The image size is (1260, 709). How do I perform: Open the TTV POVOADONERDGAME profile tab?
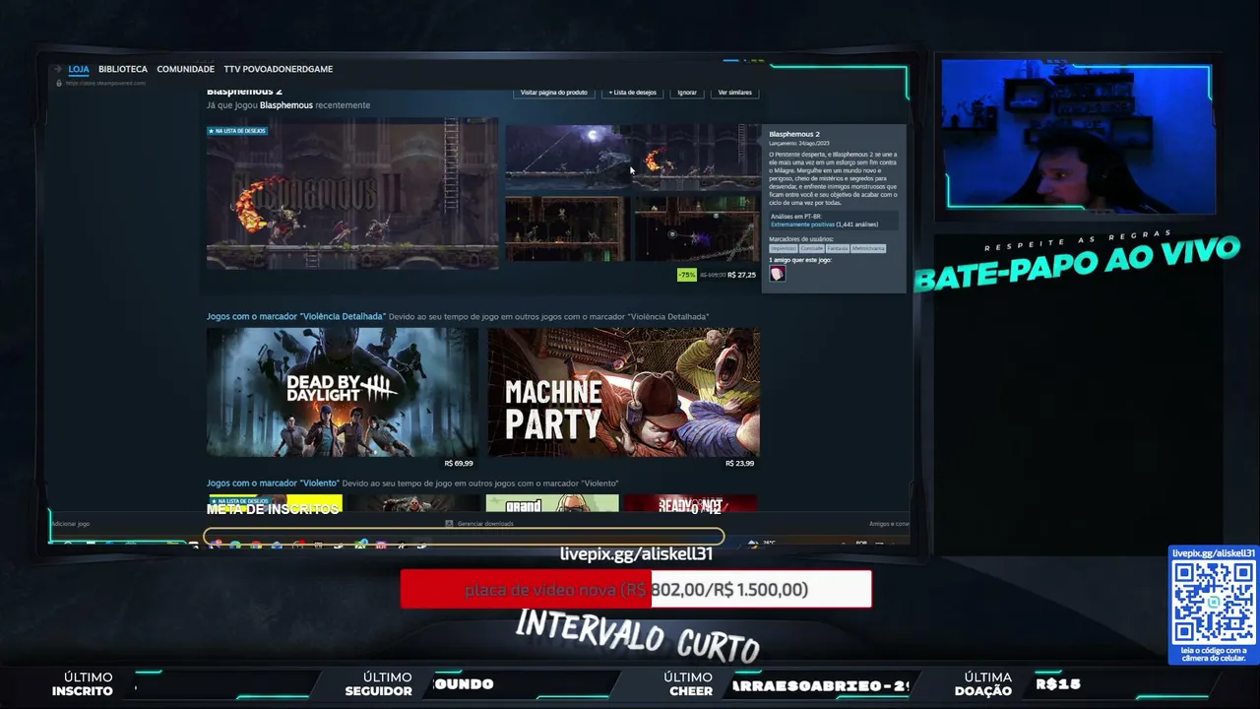coord(279,69)
